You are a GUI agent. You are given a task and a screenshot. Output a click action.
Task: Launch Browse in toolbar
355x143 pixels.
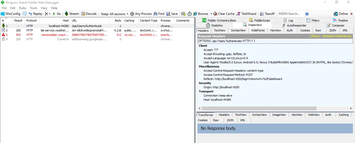click(x=201, y=14)
